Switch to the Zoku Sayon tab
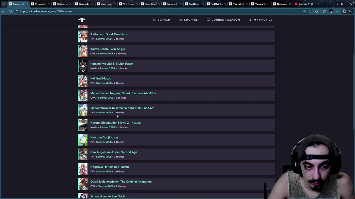The image size is (355, 199). coord(106,4)
